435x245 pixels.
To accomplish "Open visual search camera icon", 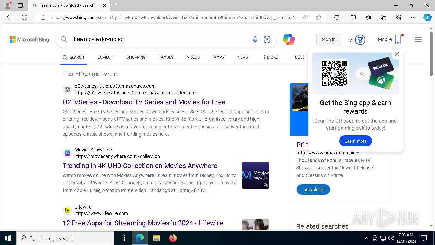I will pos(267,39).
